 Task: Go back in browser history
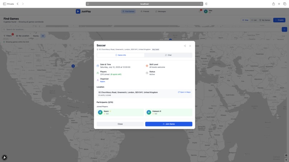coord(18,4)
